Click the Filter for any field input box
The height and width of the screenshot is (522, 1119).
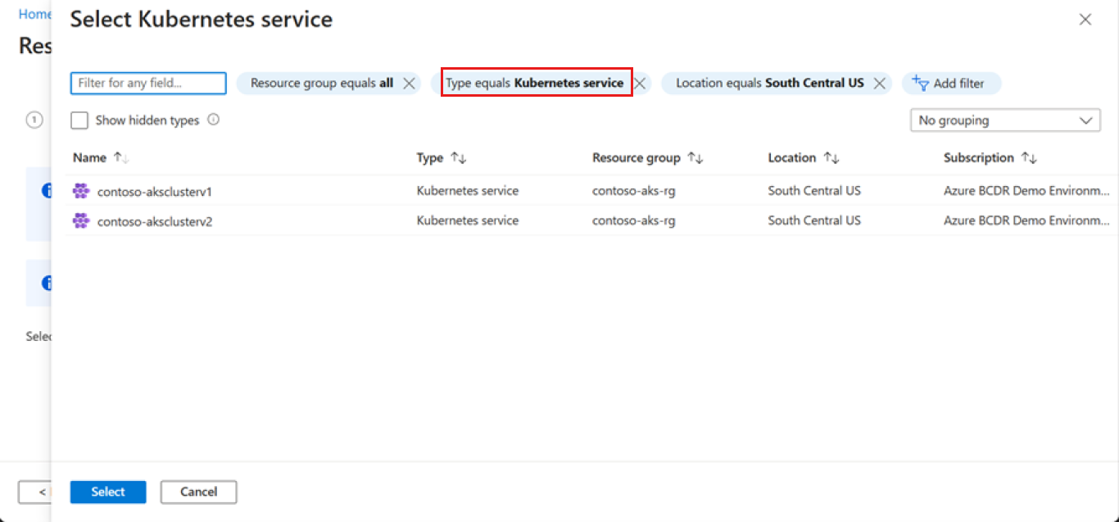tap(147, 83)
